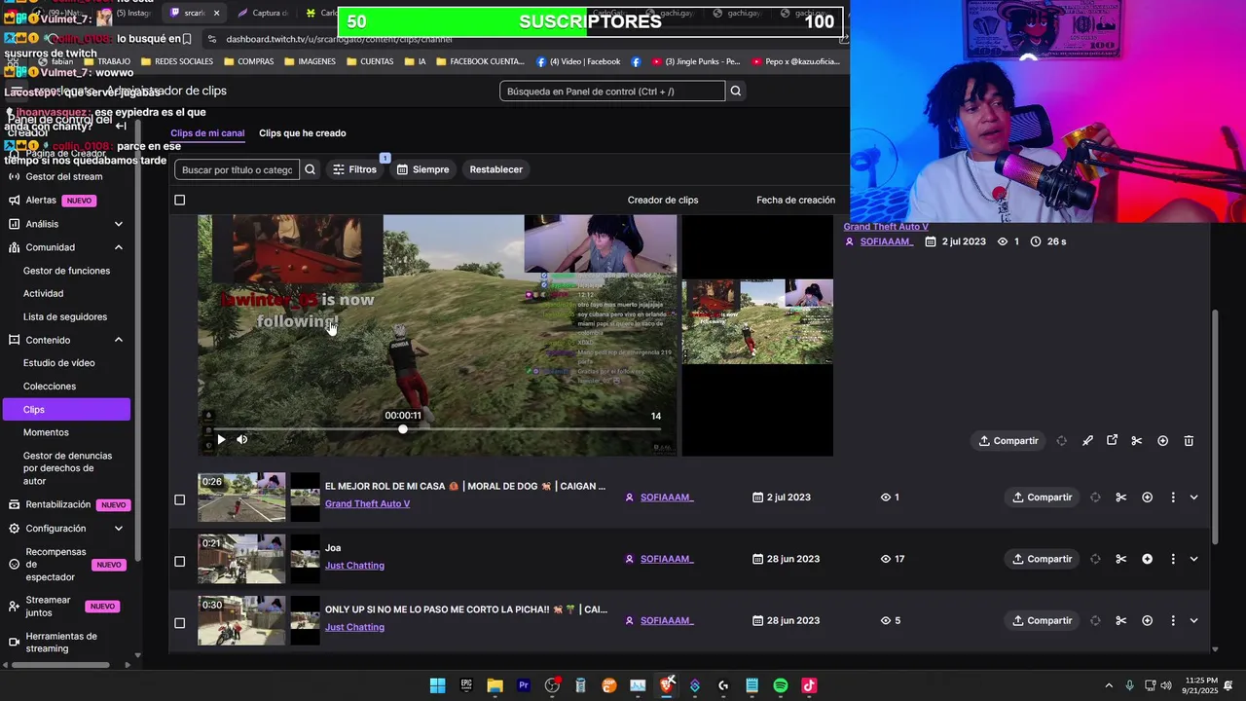Expand details of EL MEJOR ROL clip row
This screenshot has height=701, width=1246.
(x=1194, y=498)
